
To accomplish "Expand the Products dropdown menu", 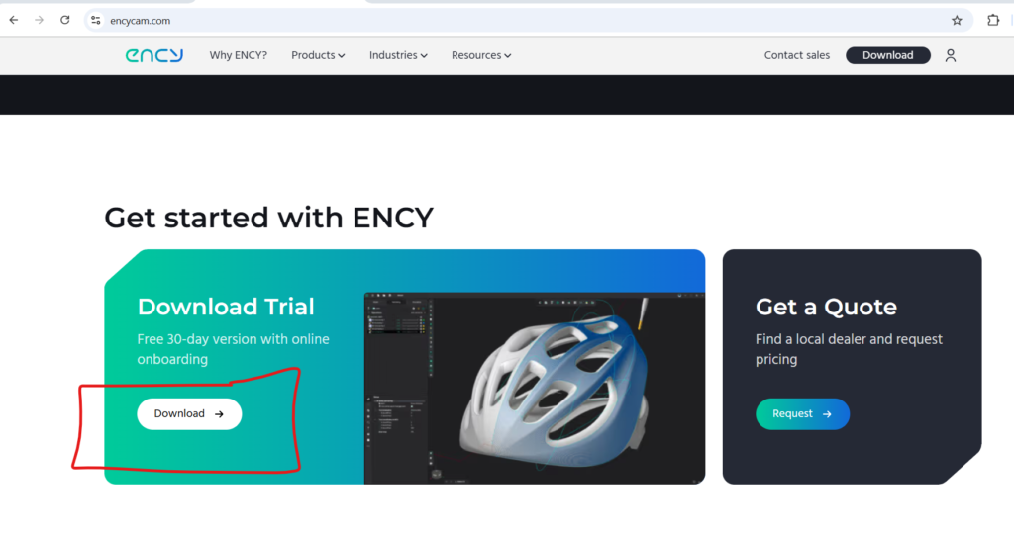I will tap(318, 55).
